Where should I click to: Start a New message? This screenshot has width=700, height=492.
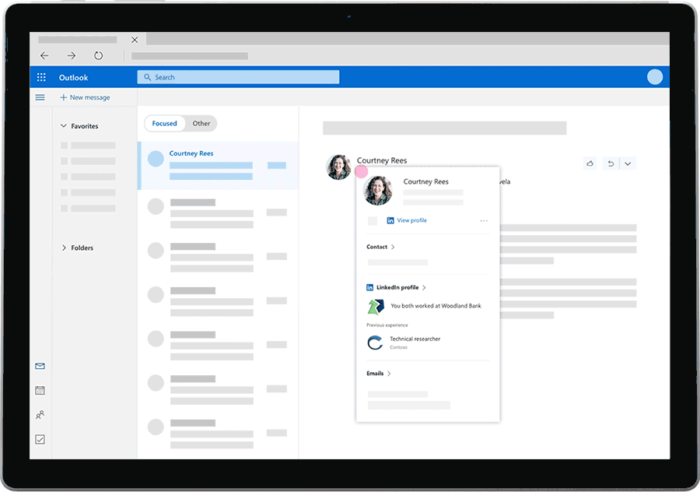(x=84, y=97)
